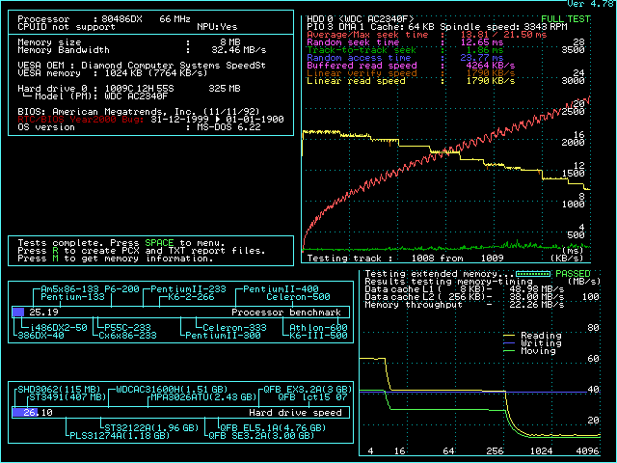Screen dimensions: 617x463
Task: Select the OS version MS-DOS 6.22 row
Action: [139, 127]
